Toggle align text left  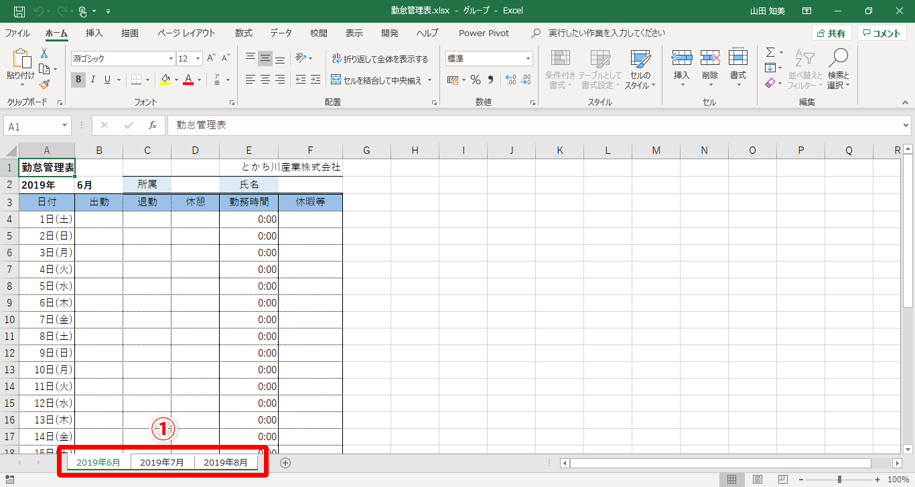click(x=250, y=80)
